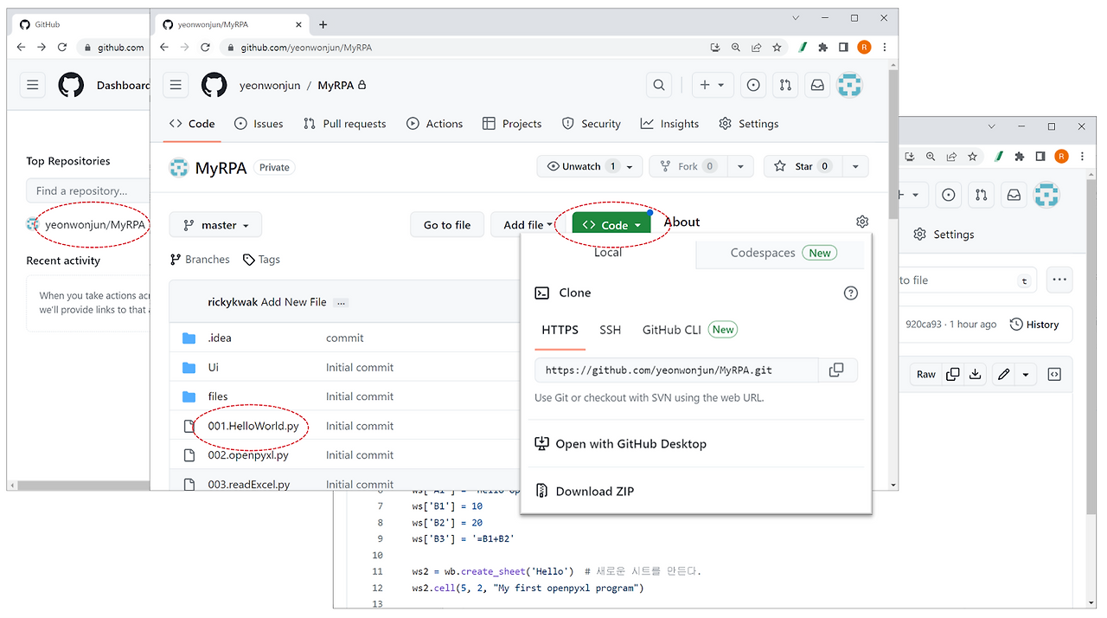The height and width of the screenshot is (618, 1107).
Task: Star the MyRPA repository
Action: pyautogui.click(x=803, y=166)
